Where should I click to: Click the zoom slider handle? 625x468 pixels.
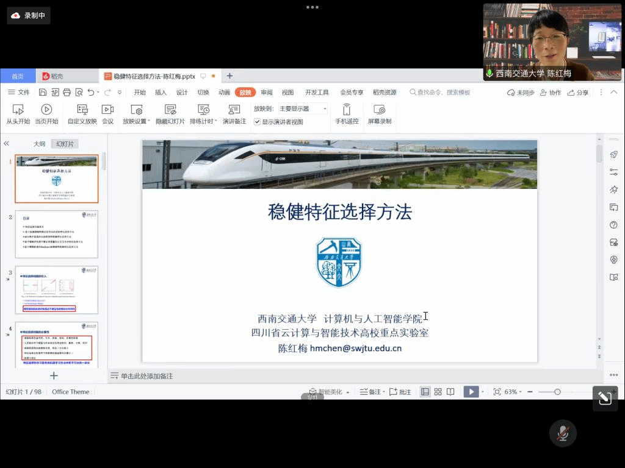[x=557, y=392]
